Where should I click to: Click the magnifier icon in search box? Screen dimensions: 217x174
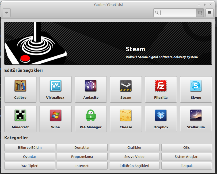click(157, 13)
